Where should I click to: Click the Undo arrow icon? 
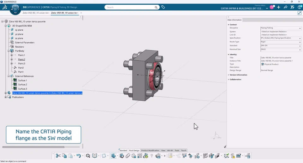(x=79, y=156)
